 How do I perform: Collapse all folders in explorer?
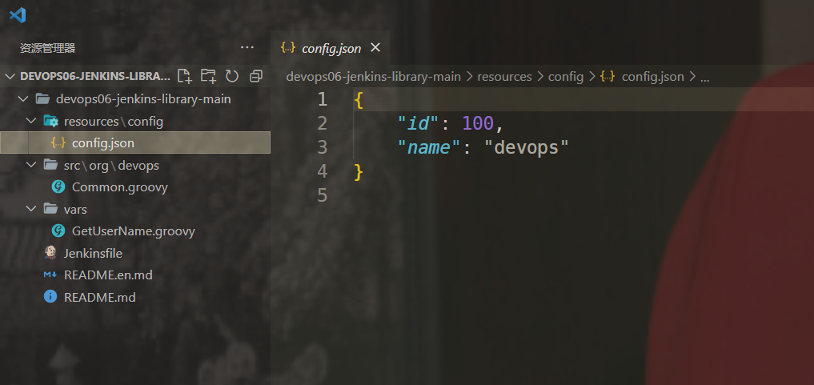click(255, 76)
